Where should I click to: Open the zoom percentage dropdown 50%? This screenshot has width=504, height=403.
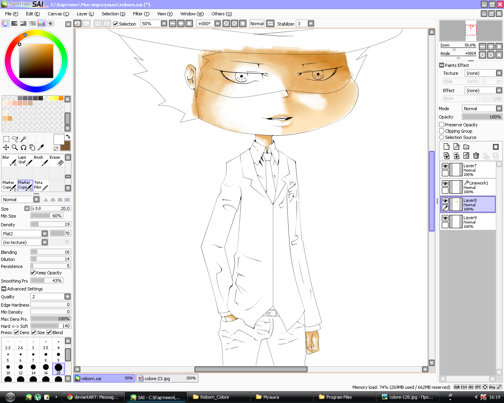[164, 24]
